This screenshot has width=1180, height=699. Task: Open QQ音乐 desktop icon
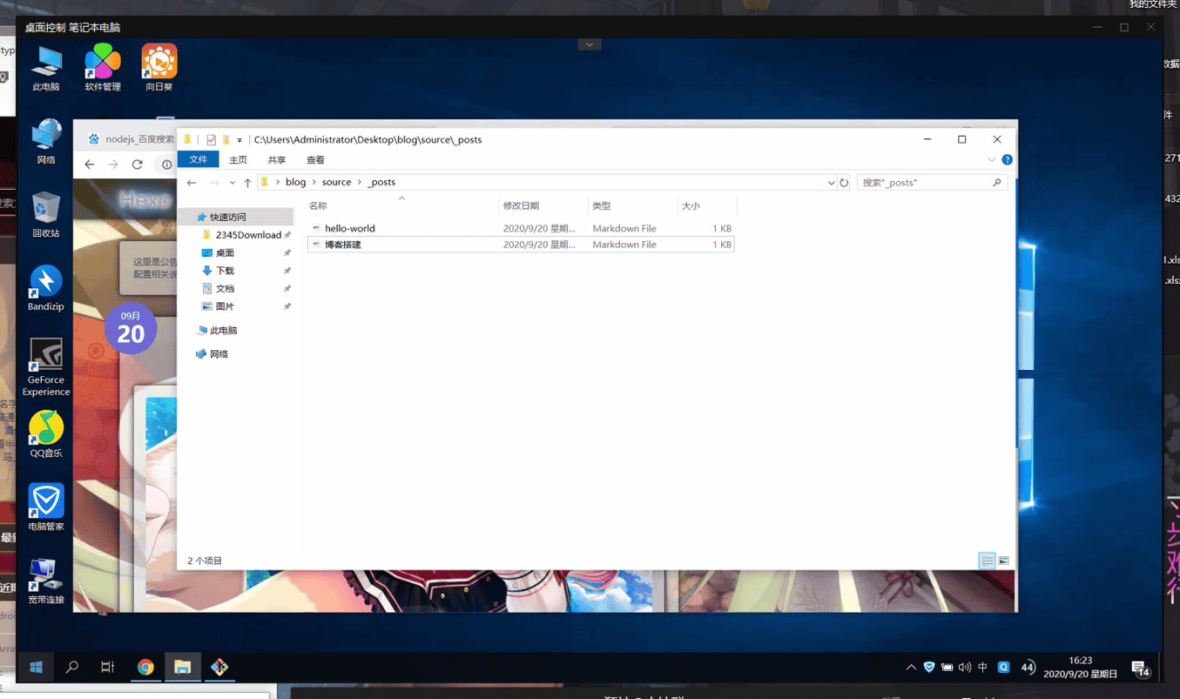tap(46, 434)
